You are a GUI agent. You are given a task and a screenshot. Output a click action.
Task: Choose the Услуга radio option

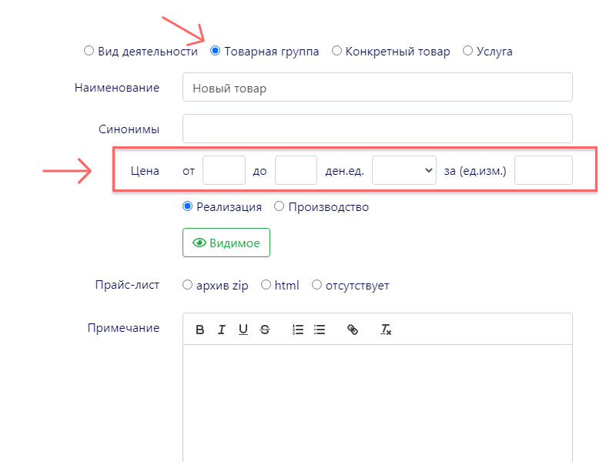coord(467,52)
